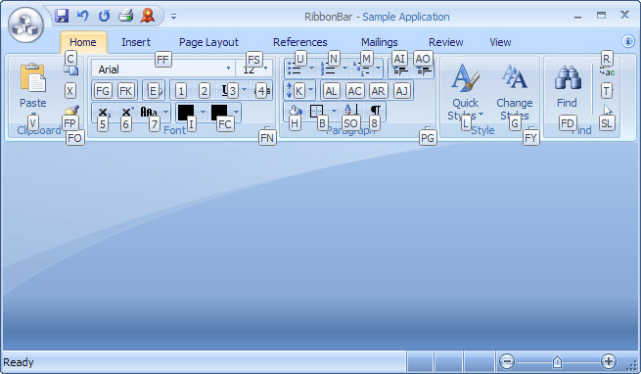
Task: Switch to the View tab
Action: tap(500, 42)
